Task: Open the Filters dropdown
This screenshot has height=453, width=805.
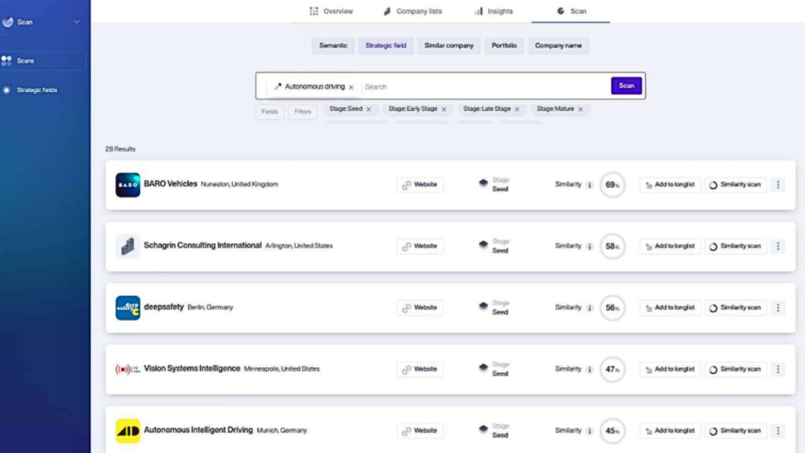Action: tap(303, 112)
